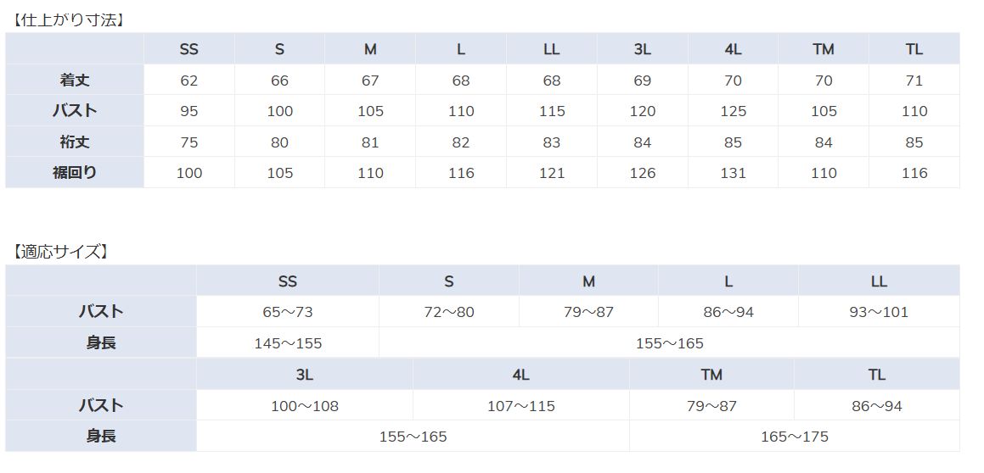Click the TL header in the fit-size table

tap(877, 374)
